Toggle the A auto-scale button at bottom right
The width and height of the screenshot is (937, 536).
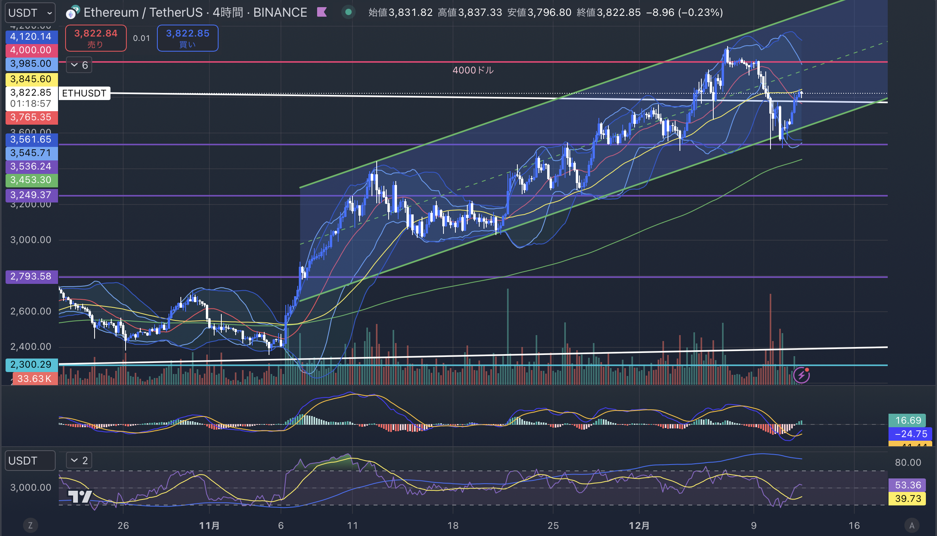(x=912, y=526)
